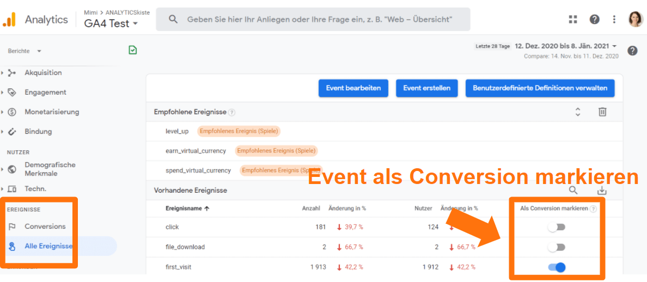This screenshot has width=647, height=282.
Task: Click the file_download event name
Action: (x=185, y=247)
